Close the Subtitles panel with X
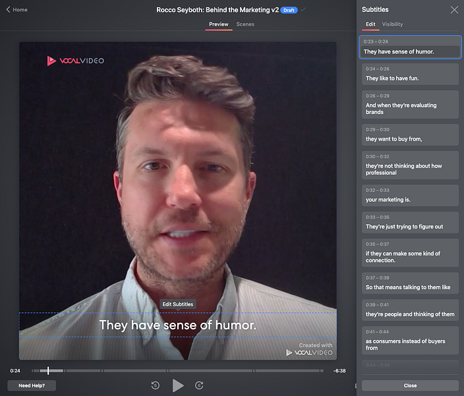Viewport: 464px width, 396px height. point(454,10)
